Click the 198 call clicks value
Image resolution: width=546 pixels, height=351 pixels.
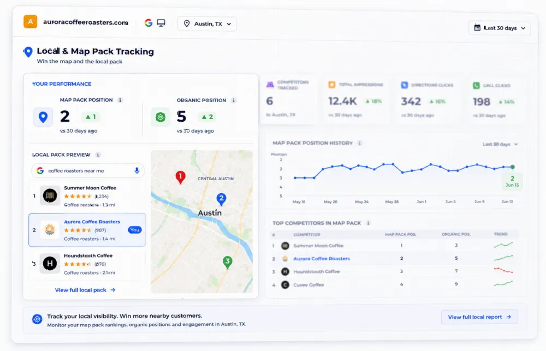pyautogui.click(x=482, y=102)
